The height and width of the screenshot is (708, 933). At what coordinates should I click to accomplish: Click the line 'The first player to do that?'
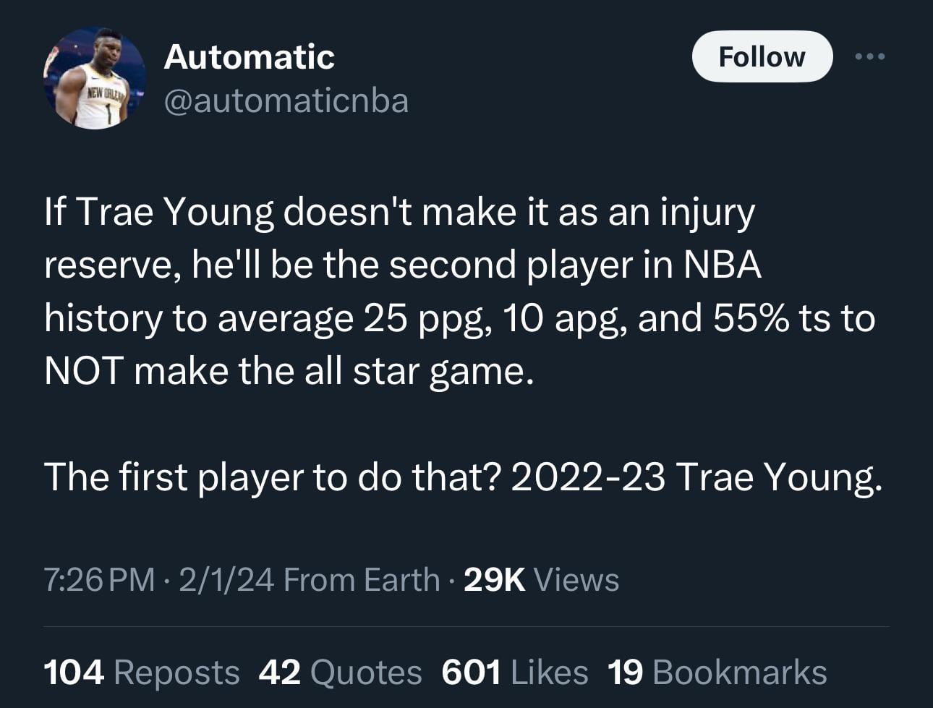click(x=273, y=477)
